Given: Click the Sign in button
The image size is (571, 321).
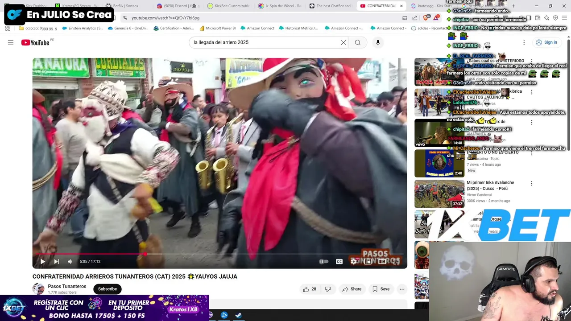Looking at the screenshot, I should click(x=546, y=42).
